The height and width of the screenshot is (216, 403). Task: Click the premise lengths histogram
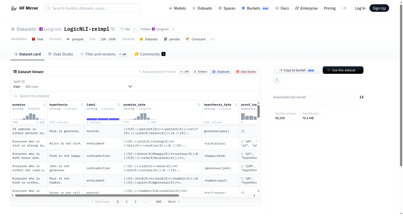29,116
